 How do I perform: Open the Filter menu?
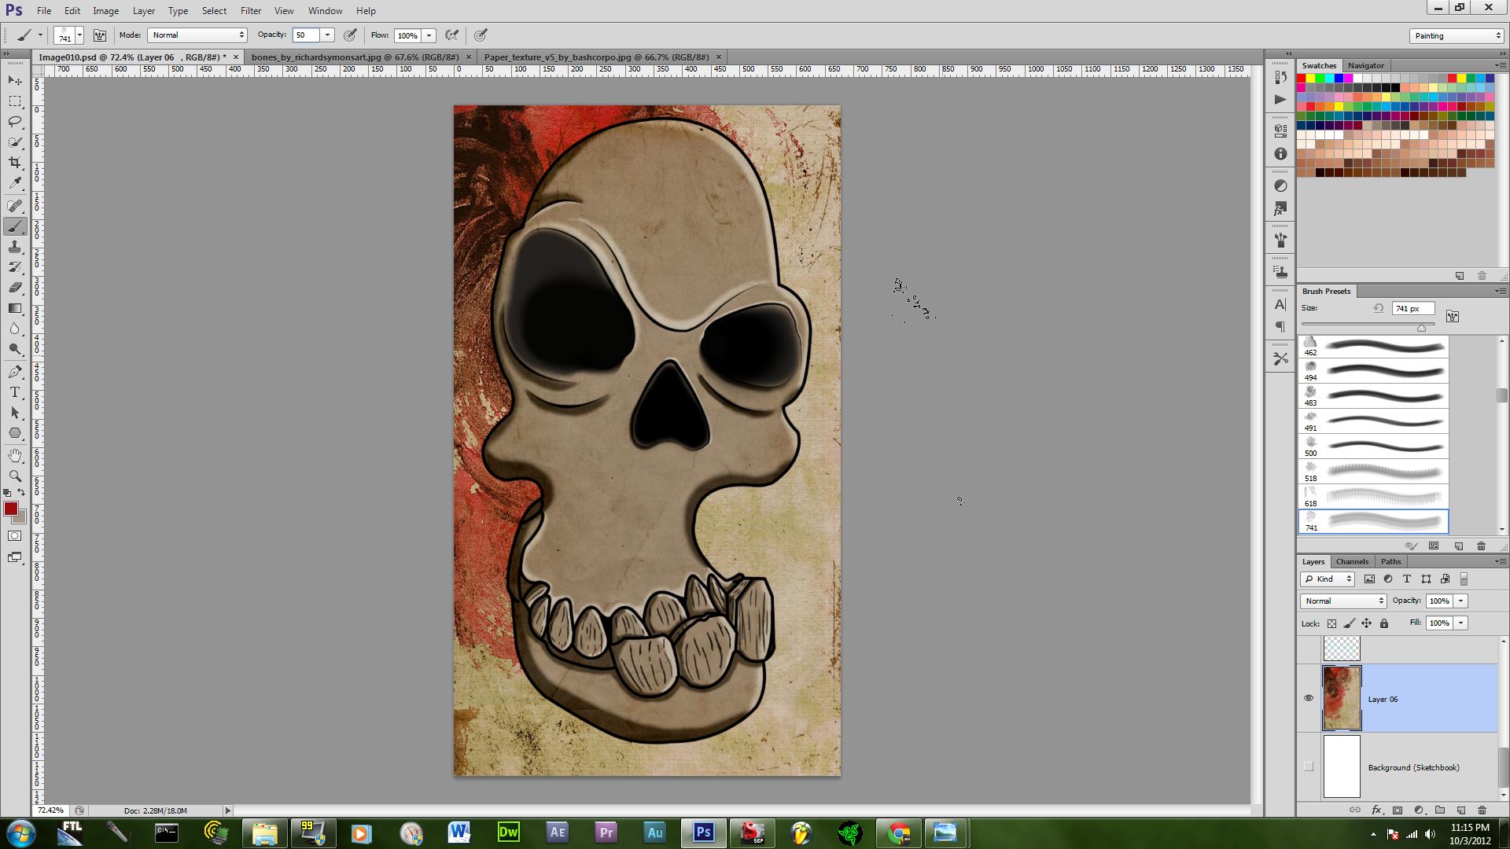pos(251,11)
